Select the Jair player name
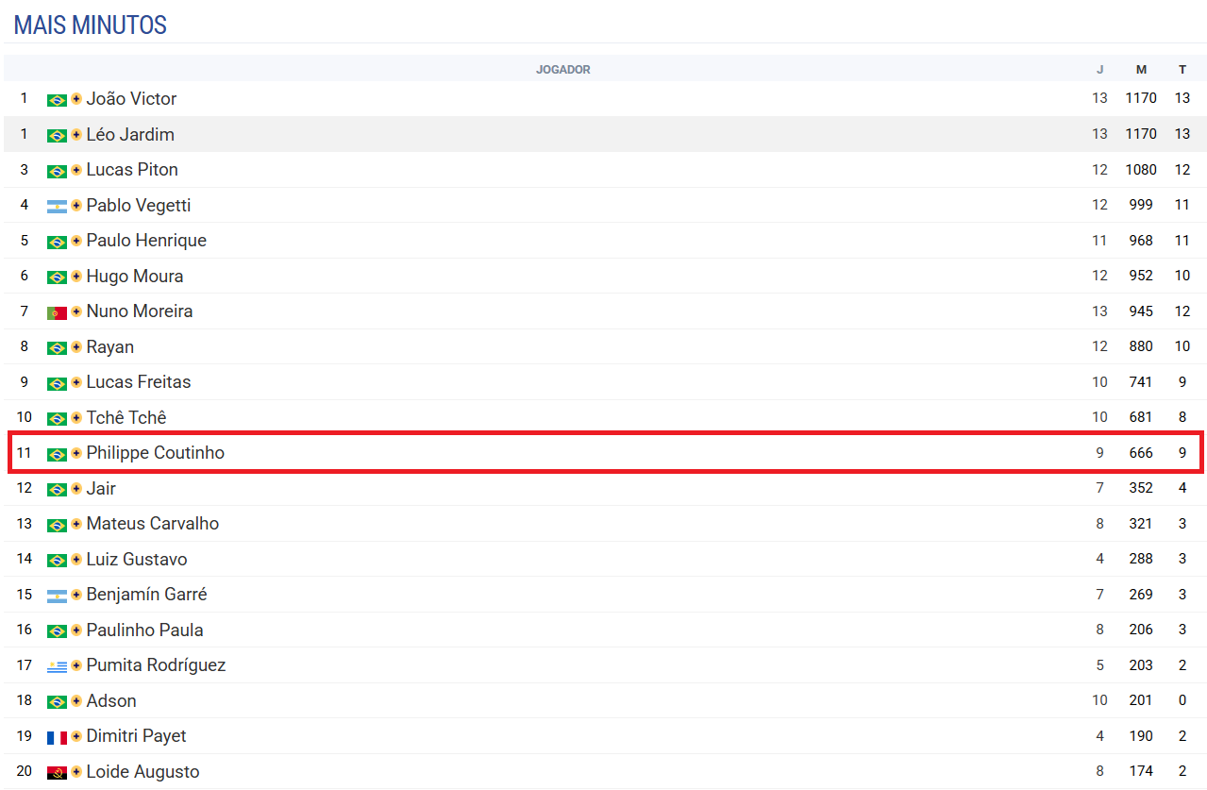This screenshot has width=1207, height=790. pyautogui.click(x=101, y=488)
